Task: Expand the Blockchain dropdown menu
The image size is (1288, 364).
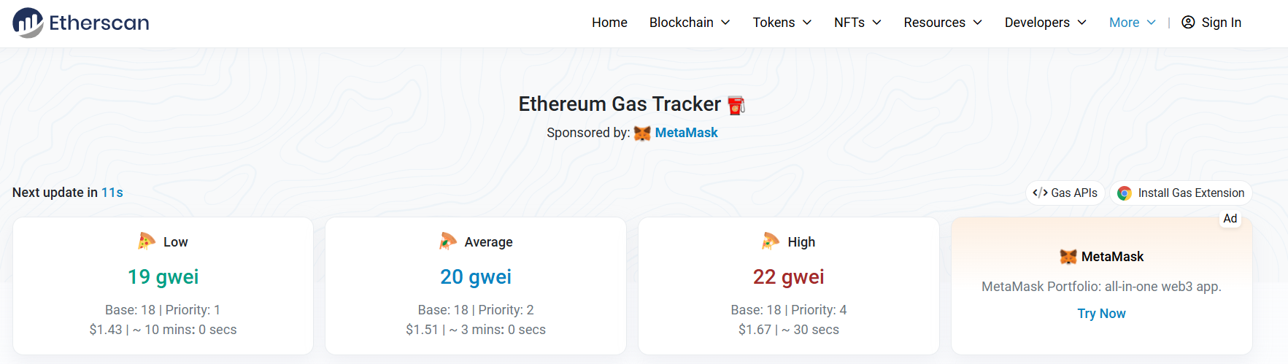Action: coord(690,23)
